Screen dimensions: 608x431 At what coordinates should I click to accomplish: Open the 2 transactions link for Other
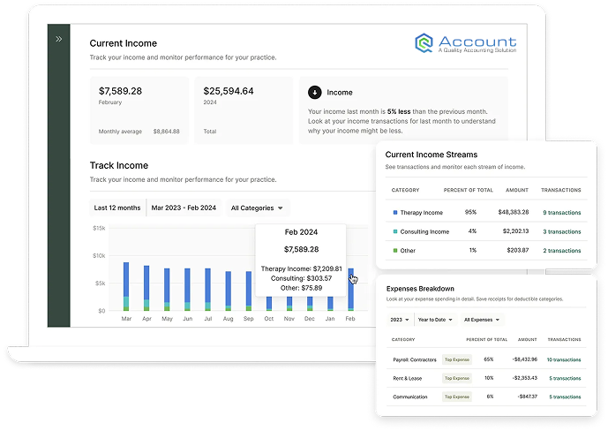point(561,251)
